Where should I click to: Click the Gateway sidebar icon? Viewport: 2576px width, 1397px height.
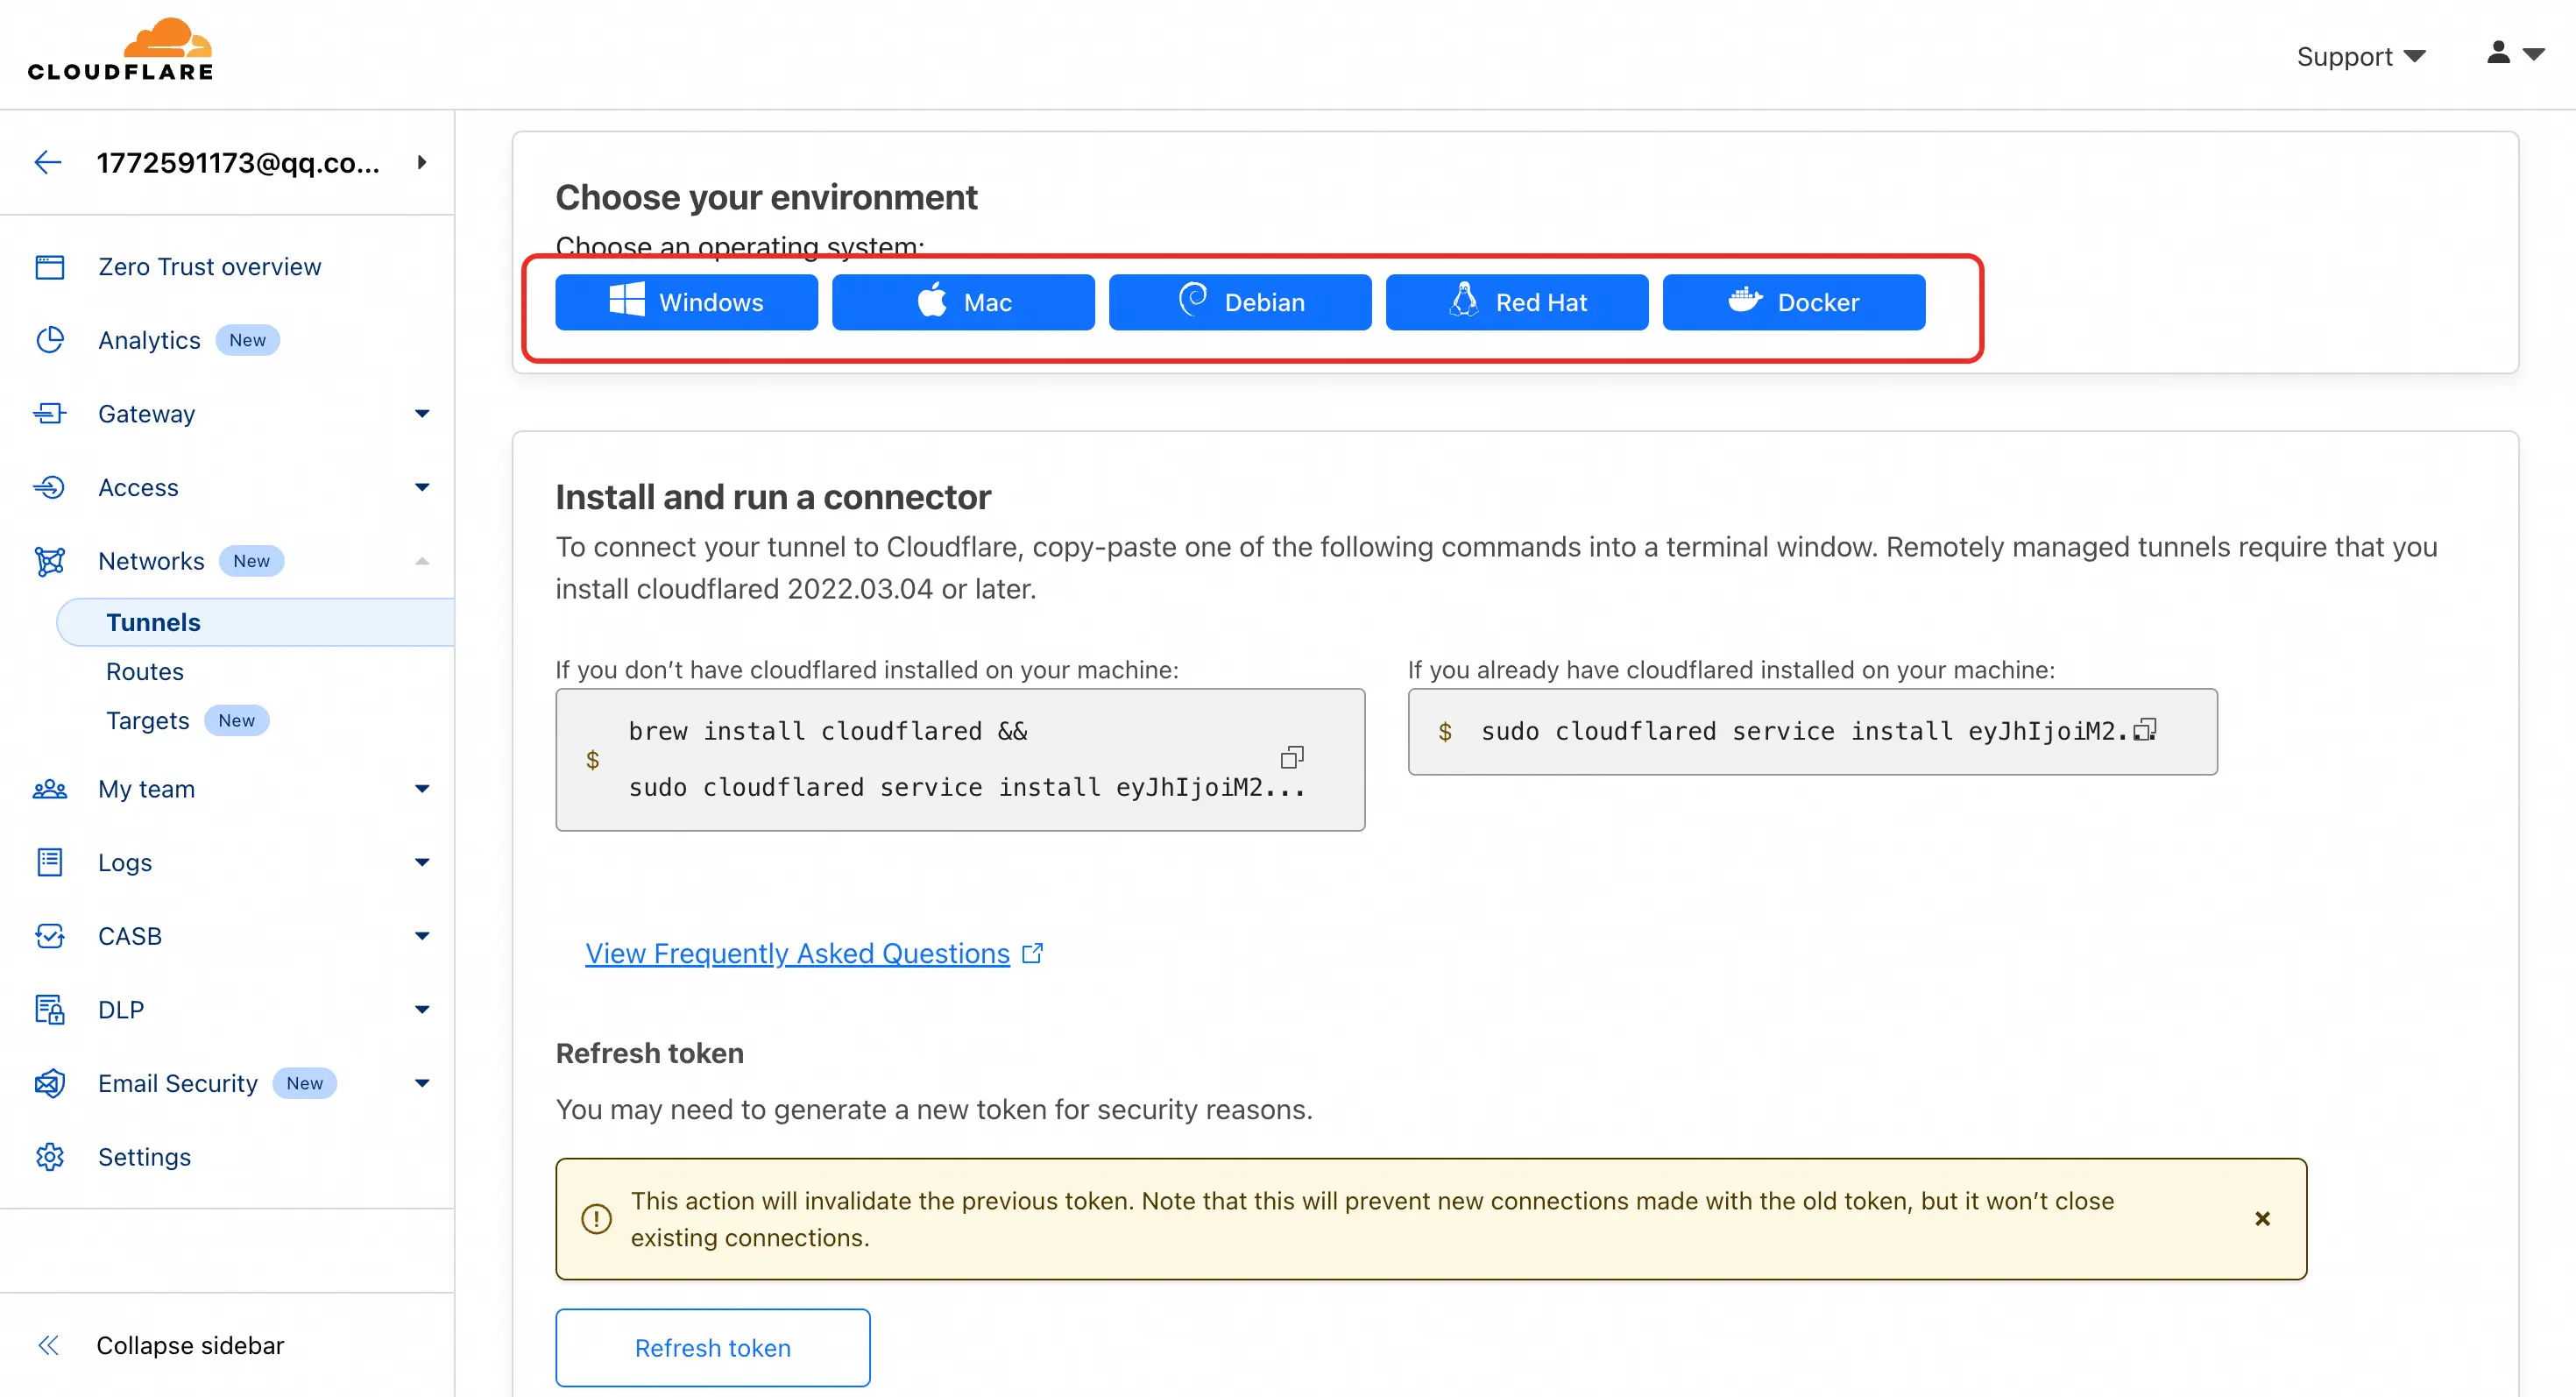[x=49, y=414]
